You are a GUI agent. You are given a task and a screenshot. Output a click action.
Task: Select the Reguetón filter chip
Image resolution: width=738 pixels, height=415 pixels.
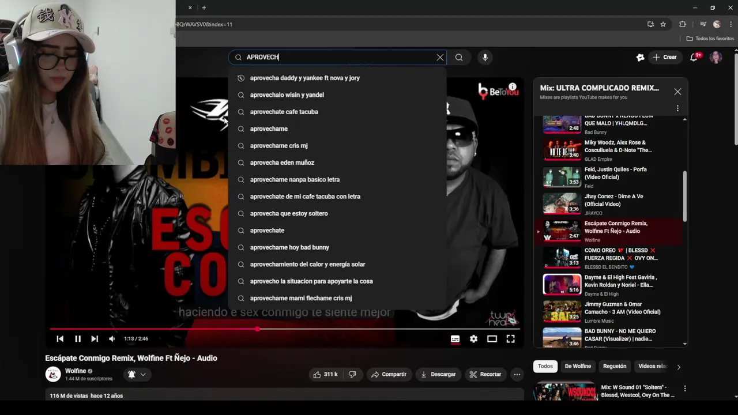click(x=615, y=366)
